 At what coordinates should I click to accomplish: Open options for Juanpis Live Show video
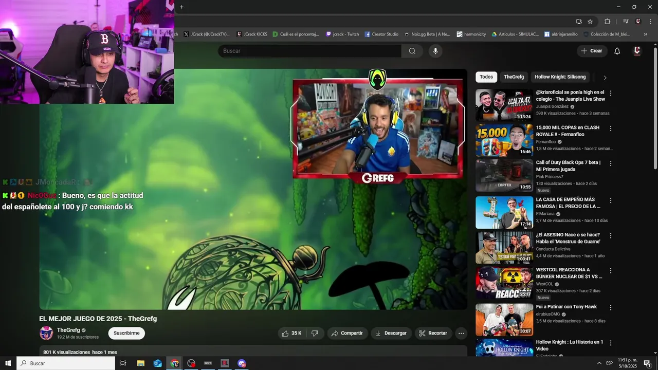[x=611, y=93]
